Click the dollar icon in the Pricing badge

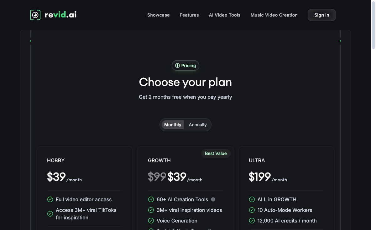177,66
